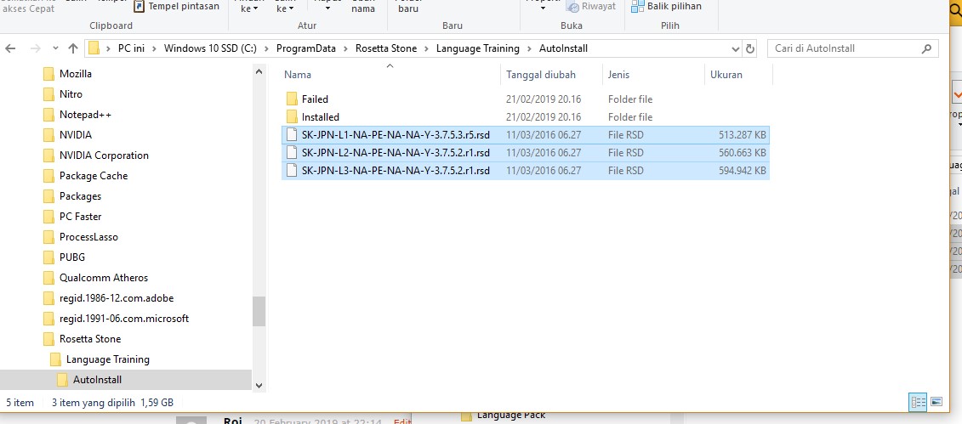Image resolution: width=962 pixels, height=424 pixels.
Task: Switch to details view icon in status bar
Action: [x=919, y=402]
